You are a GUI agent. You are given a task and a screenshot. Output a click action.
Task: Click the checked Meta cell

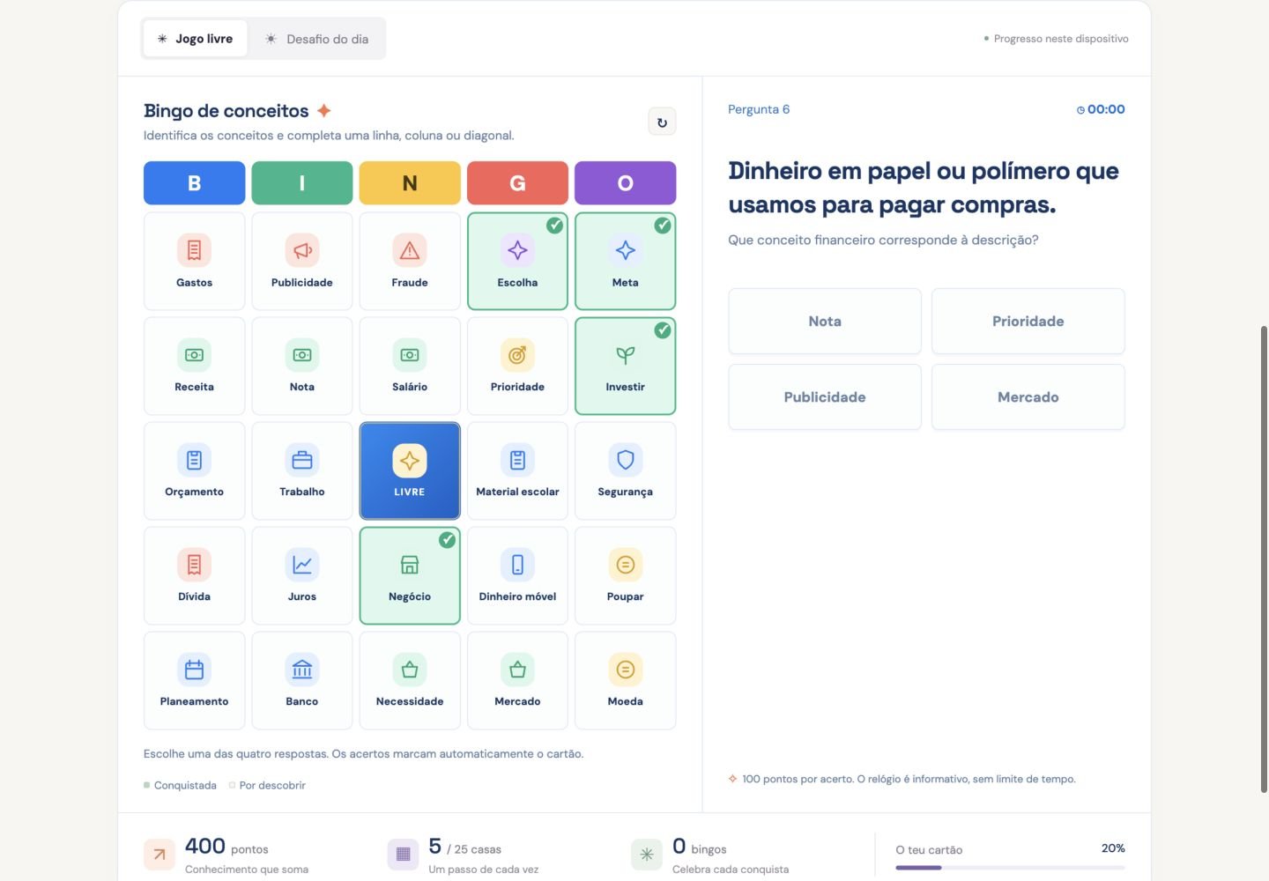pos(625,261)
